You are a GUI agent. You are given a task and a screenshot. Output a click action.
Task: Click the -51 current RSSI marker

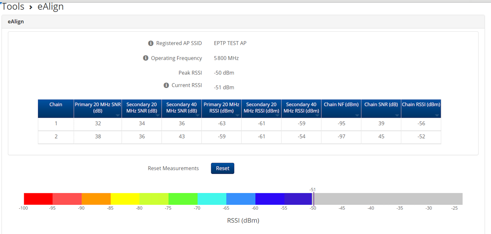tap(313, 198)
